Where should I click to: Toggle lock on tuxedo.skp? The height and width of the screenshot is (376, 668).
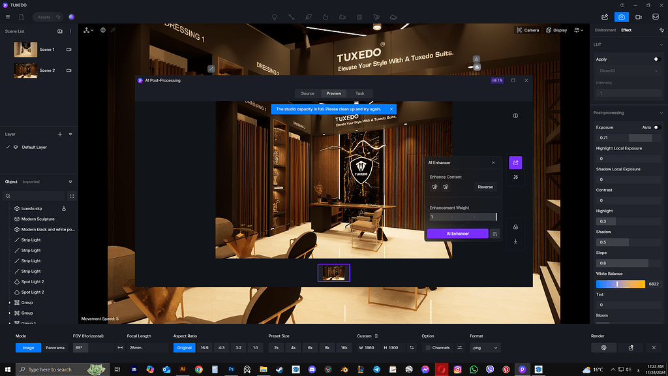tap(64, 209)
